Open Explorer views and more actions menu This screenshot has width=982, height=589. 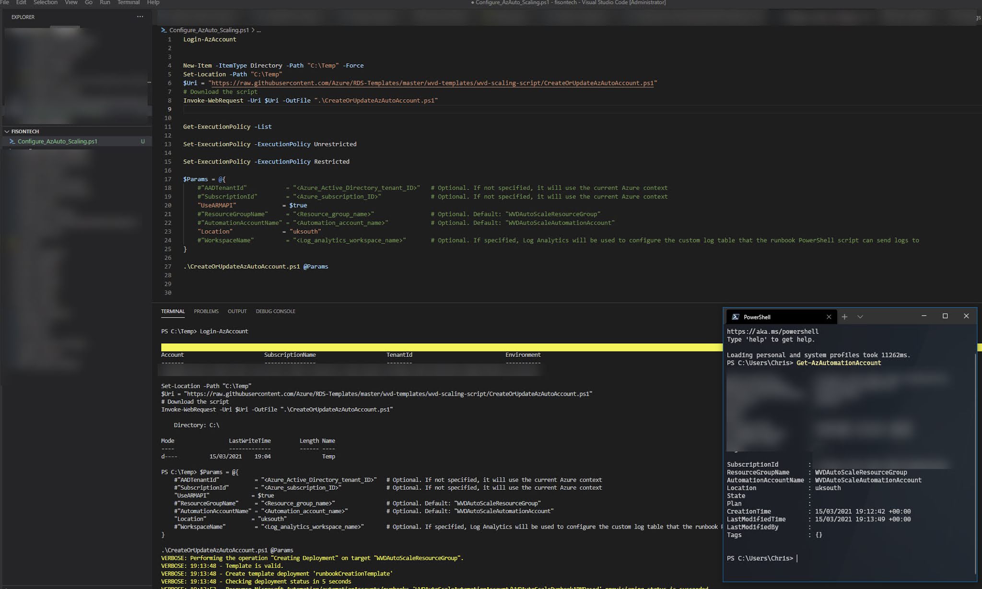[x=140, y=17]
